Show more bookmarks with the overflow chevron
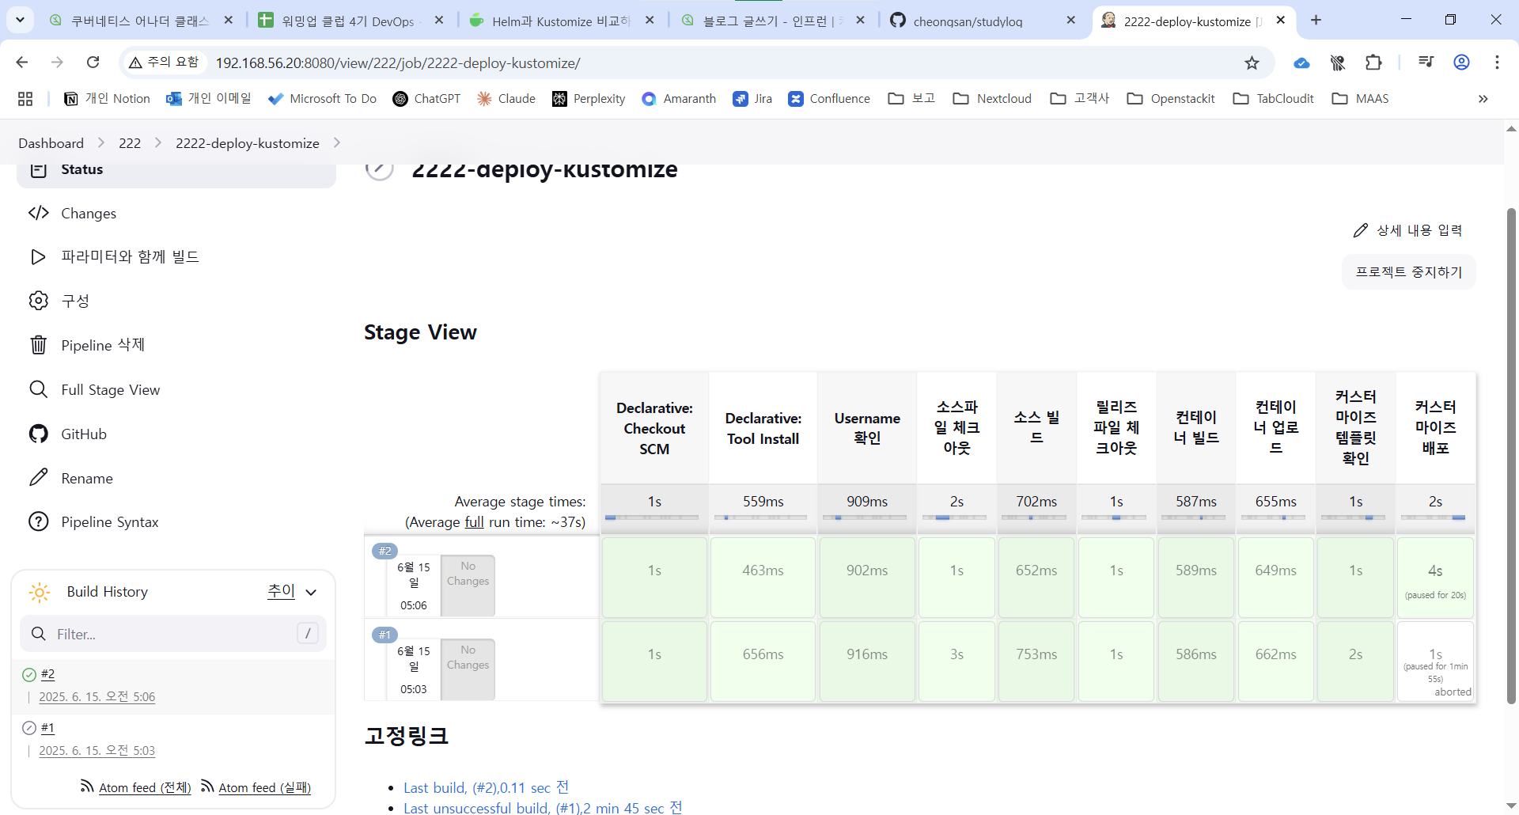This screenshot has height=815, width=1519. pyautogui.click(x=1483, y=99)
